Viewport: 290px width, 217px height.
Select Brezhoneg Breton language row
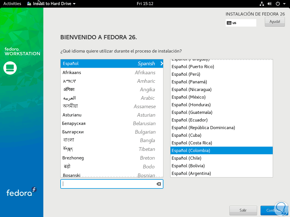click(x=112, y=158)
